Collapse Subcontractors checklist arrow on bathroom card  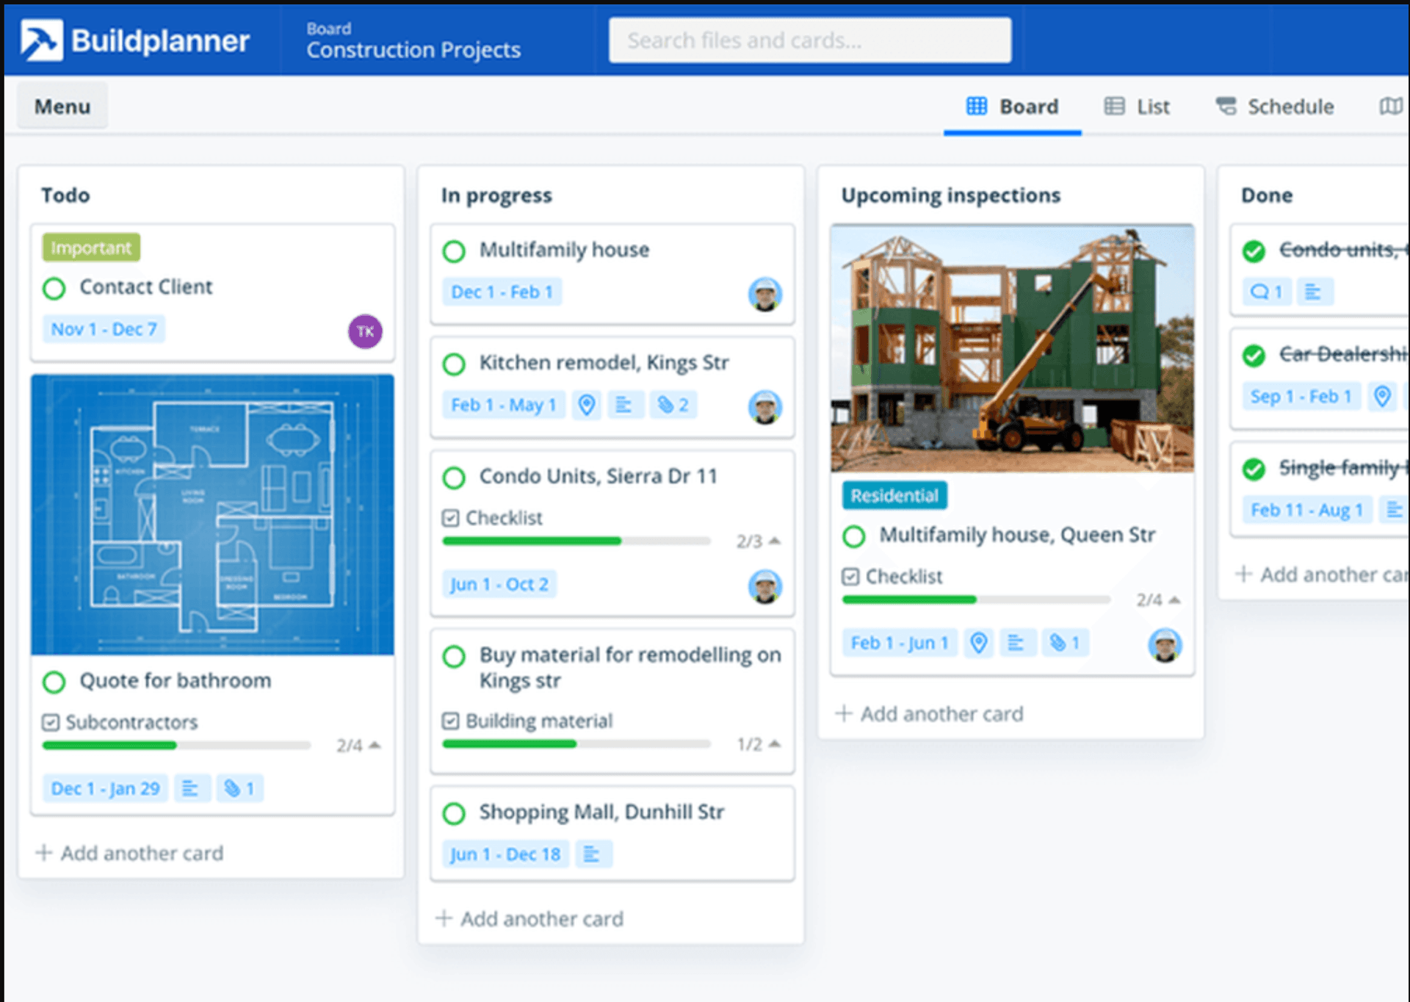point(375,745)
